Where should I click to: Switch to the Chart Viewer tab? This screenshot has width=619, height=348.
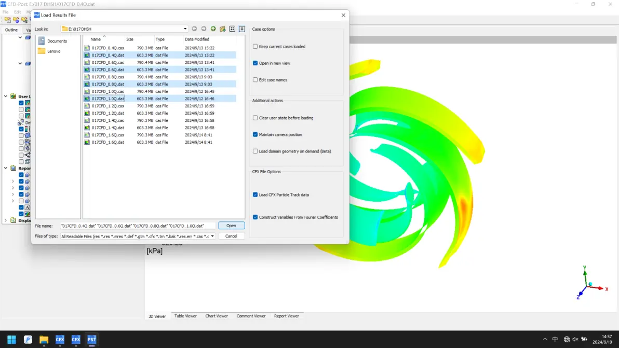tap(217, 316)
